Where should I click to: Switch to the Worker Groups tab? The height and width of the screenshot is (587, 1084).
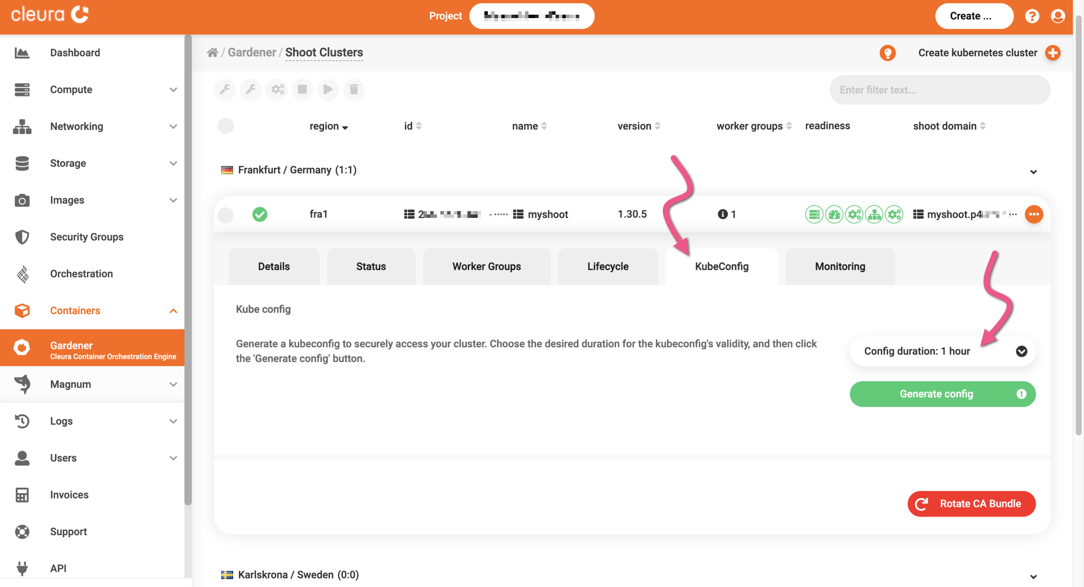[486, 266]
